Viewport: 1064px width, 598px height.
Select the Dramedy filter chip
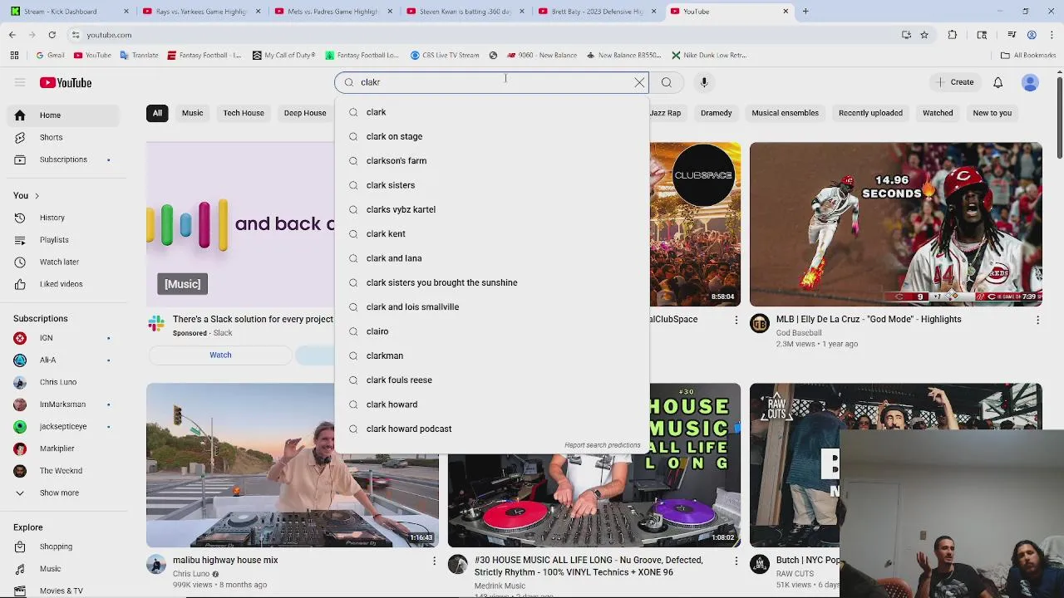click(x=717, y=113)
